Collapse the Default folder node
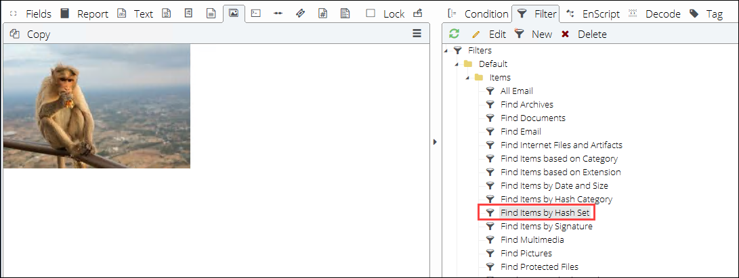Image resolution: width=739 pixels, height=278 pixels. tap(457, 64)
